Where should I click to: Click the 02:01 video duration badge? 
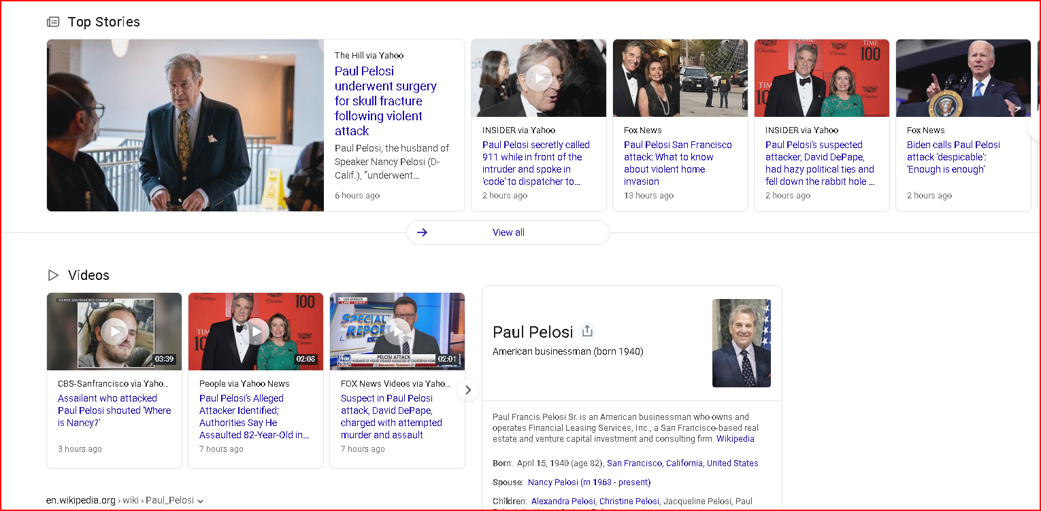(x=447, y=359)
